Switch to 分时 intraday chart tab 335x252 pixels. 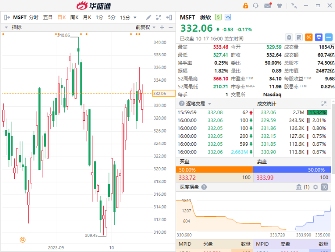click(x=33, y=17)
